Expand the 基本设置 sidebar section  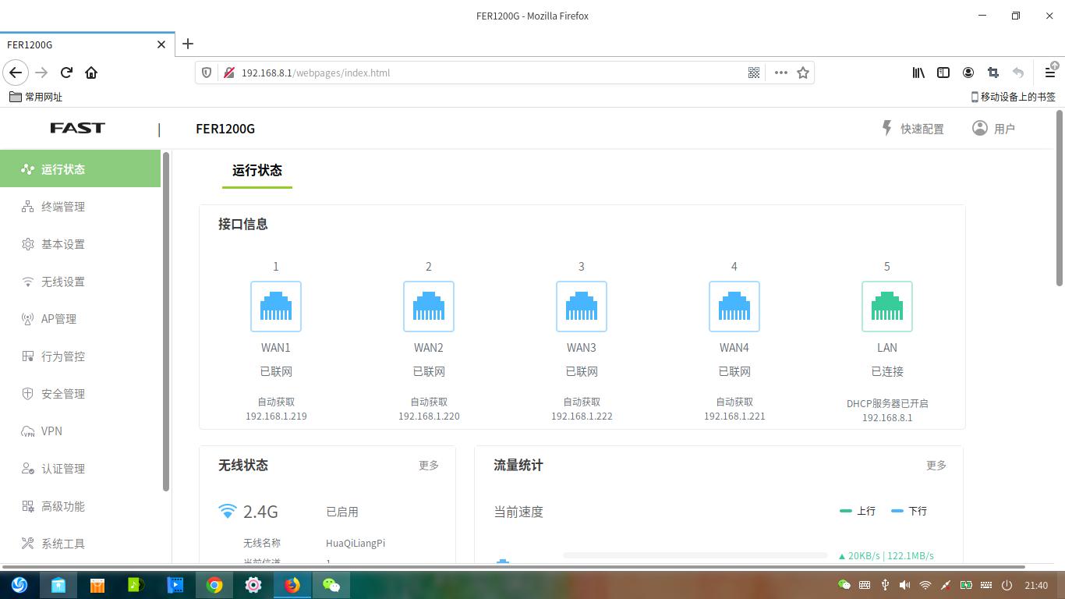click(62, 244)
